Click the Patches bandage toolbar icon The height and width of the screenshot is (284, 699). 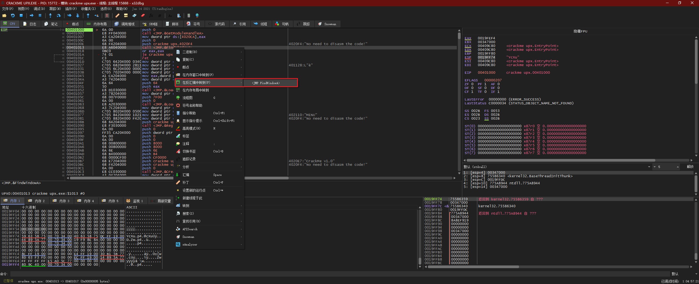pos(117,16)
